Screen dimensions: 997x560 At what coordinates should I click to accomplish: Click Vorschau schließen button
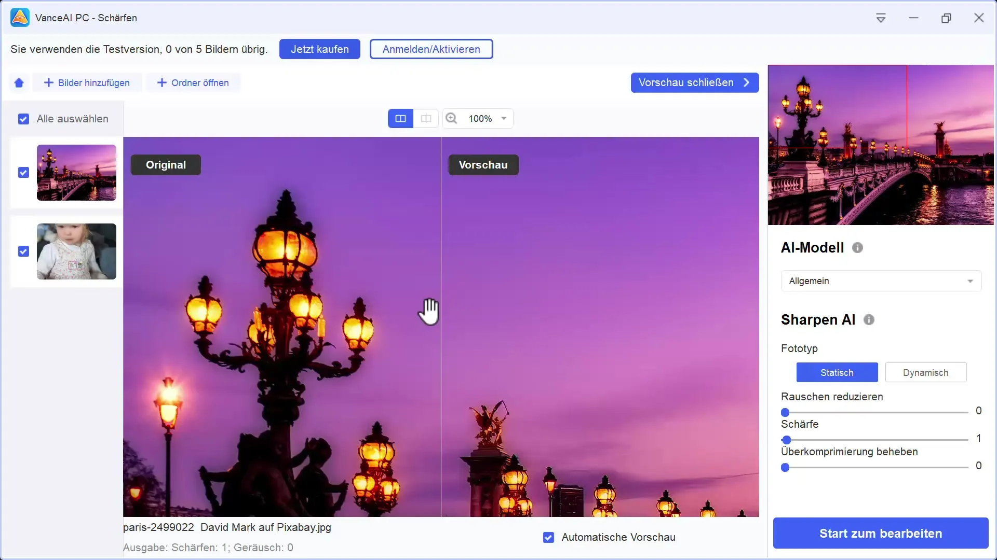[x=695, y=83]
